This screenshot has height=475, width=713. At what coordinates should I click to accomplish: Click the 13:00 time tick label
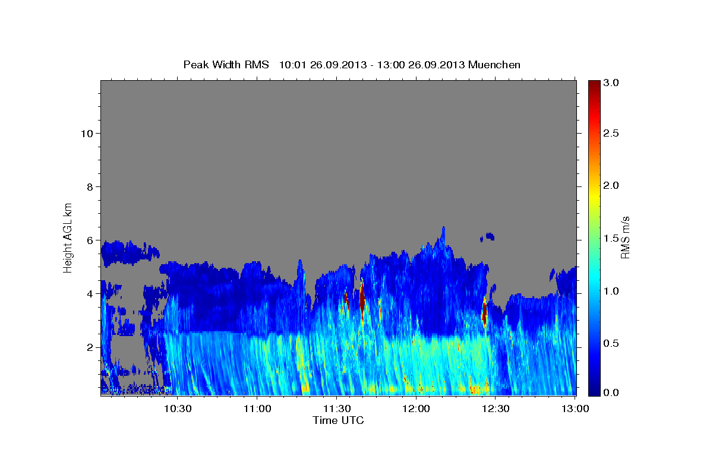click(x=575, y=408)
